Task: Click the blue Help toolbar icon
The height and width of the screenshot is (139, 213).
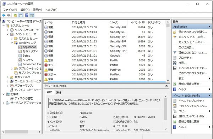Action: point(27,15)
